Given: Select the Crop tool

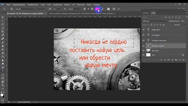Looking at the screenshot, I should click(x=3, y=32).
